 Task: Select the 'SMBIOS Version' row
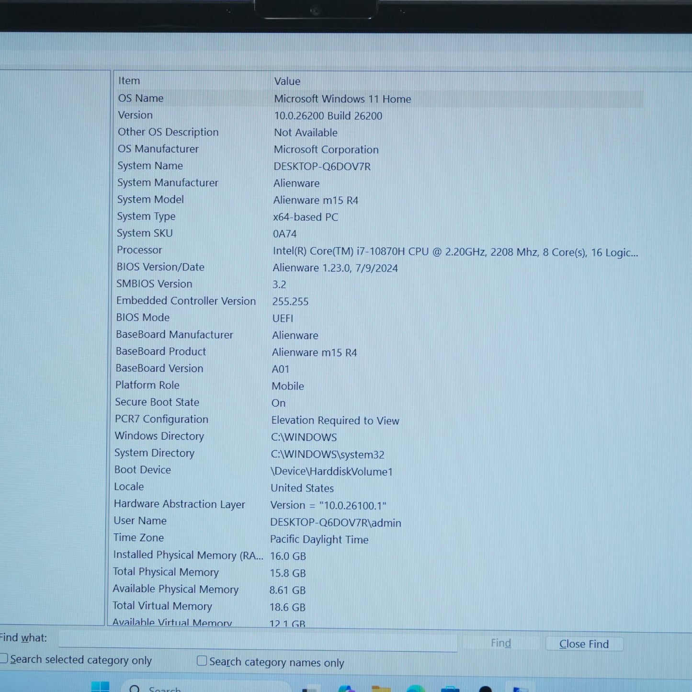(154, 284)
